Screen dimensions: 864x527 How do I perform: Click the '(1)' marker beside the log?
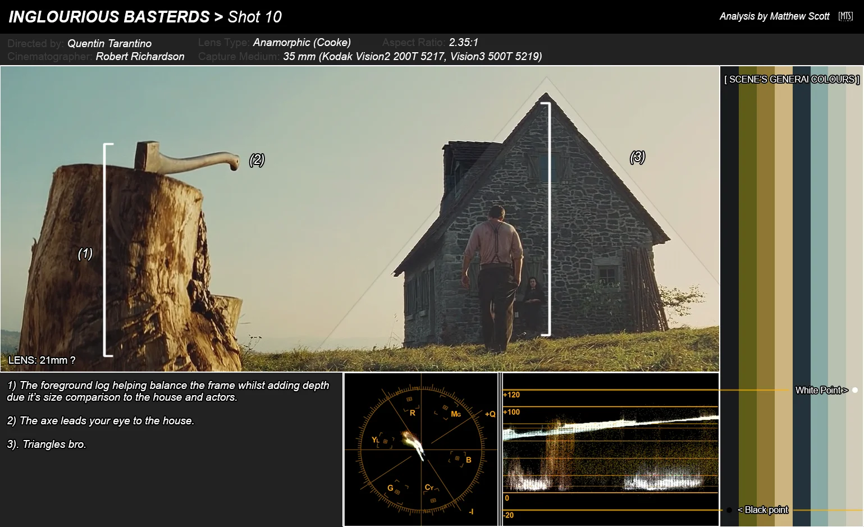(x=85, y=254)
